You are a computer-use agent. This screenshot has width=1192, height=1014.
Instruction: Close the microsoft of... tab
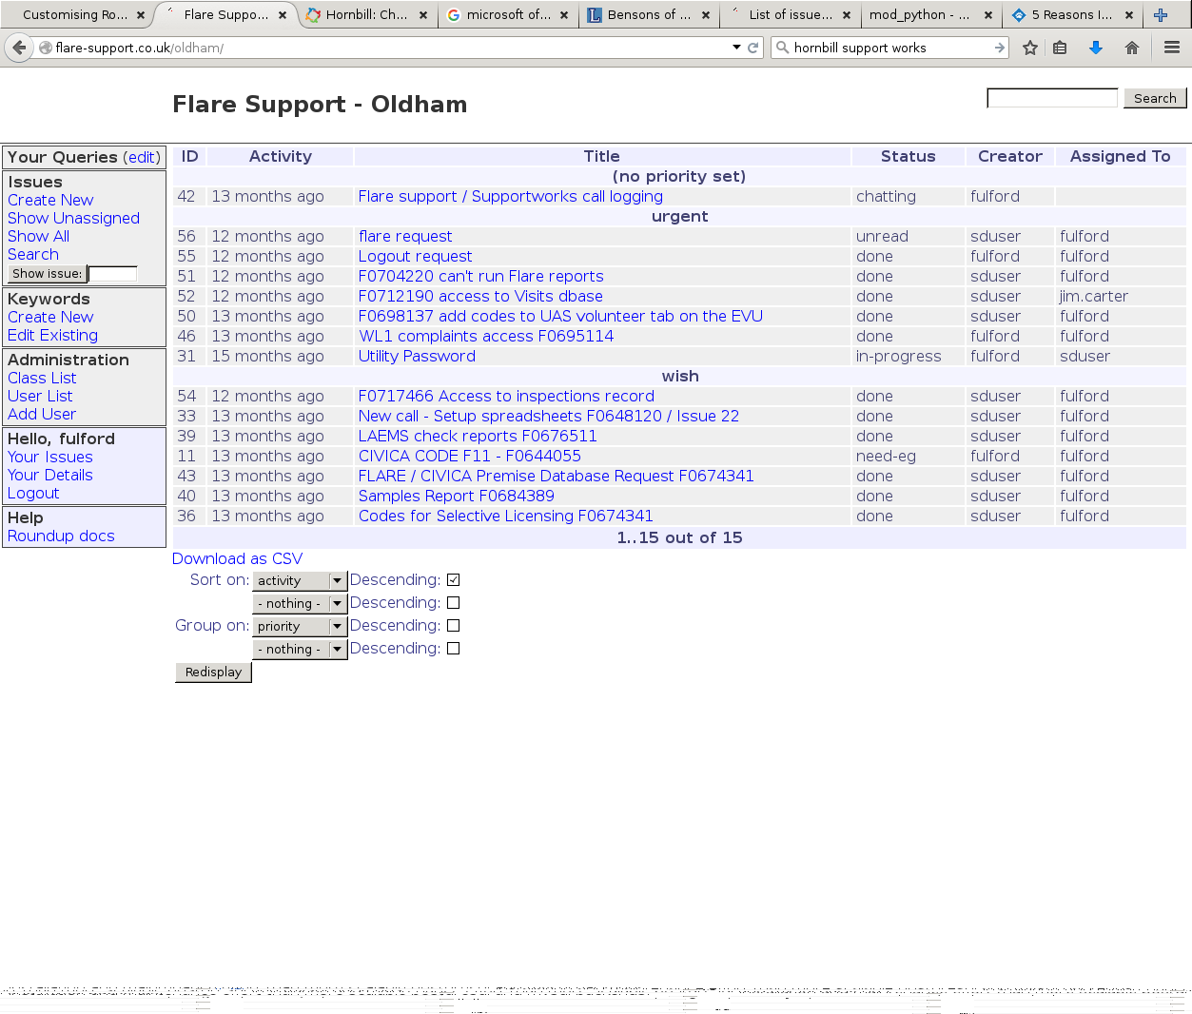(564, 15)
